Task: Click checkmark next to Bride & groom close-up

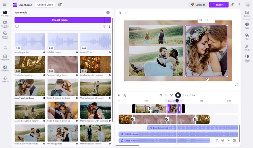Action: 77,121
